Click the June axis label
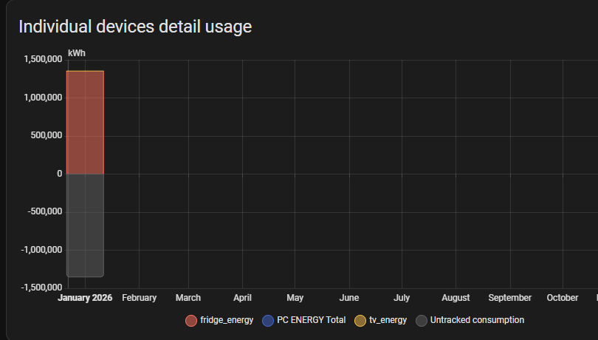The height and width of the screenshot is (340, 598). pos(349,298)
